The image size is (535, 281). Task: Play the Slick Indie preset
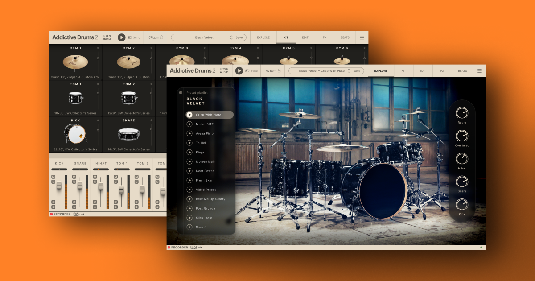click(x=189, y=218)
